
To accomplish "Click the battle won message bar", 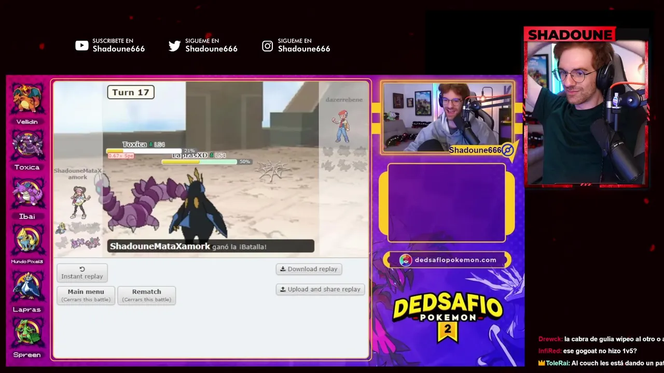I will (x=211, y=246).
